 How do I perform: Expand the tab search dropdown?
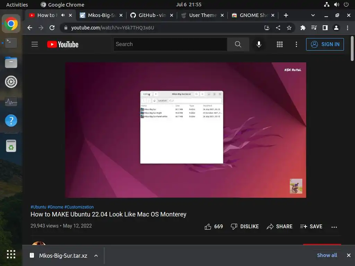click(x=313, y=15)
